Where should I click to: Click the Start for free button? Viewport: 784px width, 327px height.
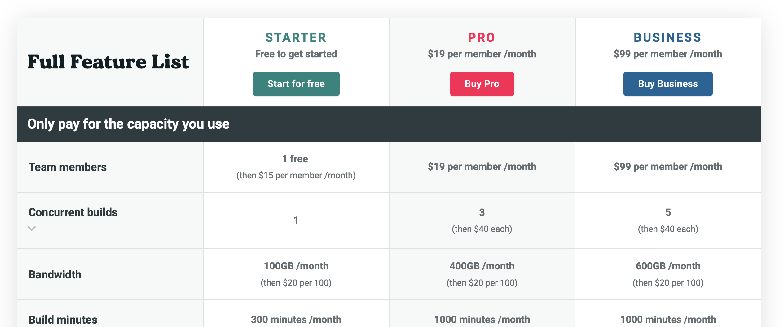click(296, 84)
